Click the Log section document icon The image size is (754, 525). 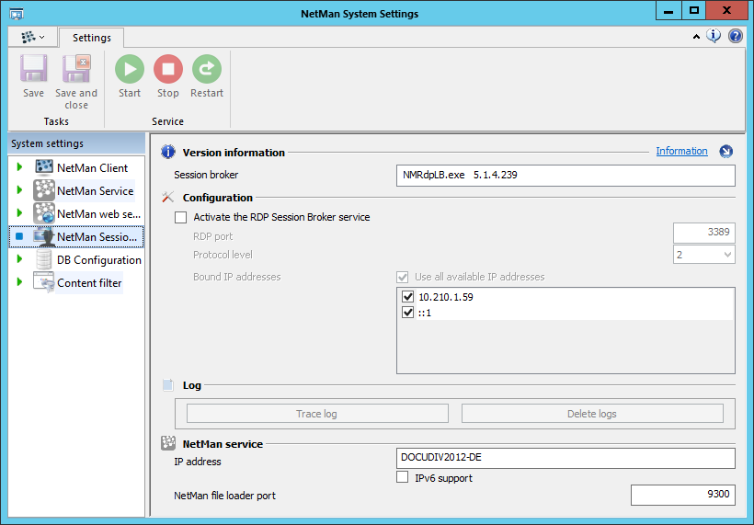click(168, 385)
